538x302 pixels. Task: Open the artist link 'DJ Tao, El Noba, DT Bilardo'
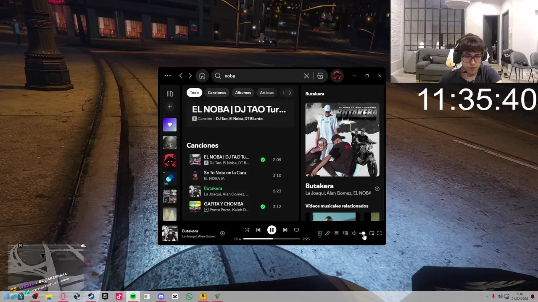[x=239, y=119]
